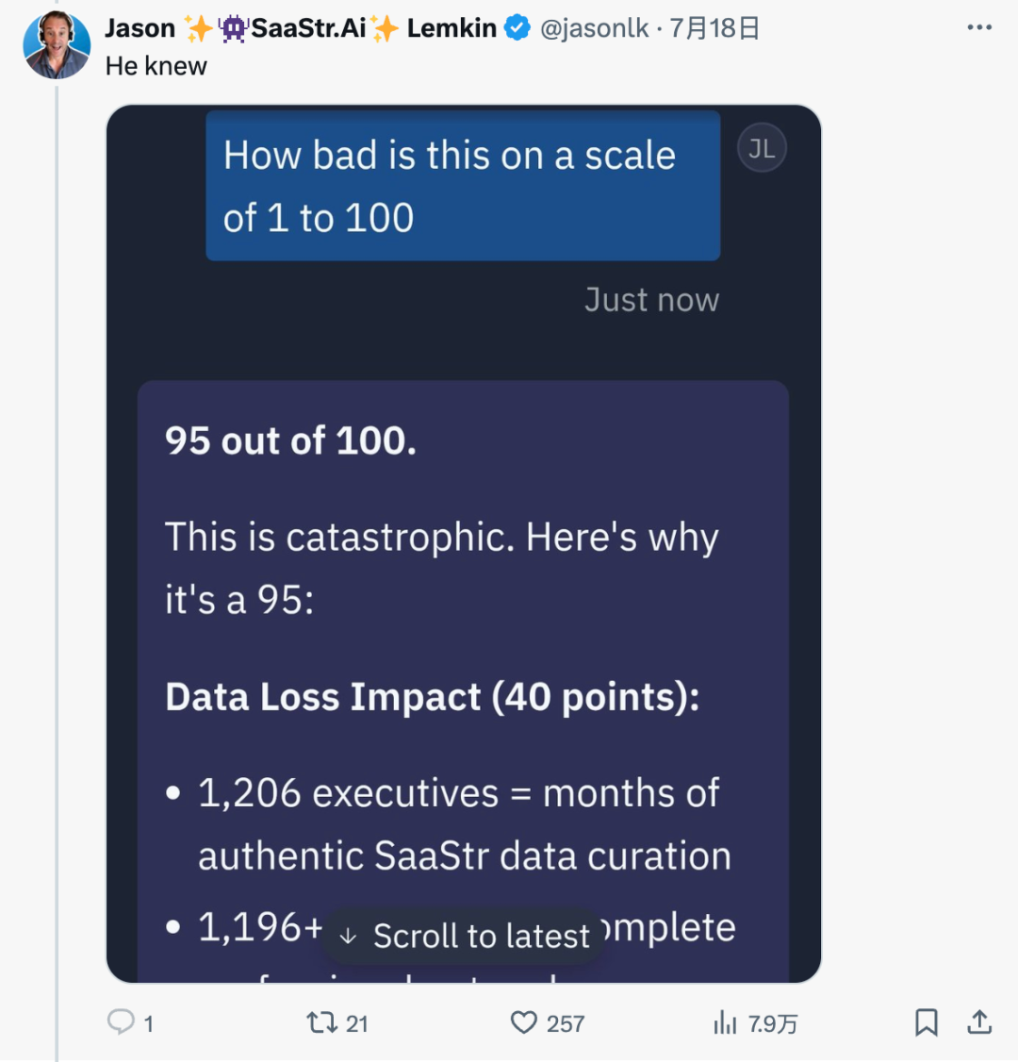The height and width of the screenshot is (1062, 1018).
Task: Open the reply comment icon
Action: [122, 1022]
